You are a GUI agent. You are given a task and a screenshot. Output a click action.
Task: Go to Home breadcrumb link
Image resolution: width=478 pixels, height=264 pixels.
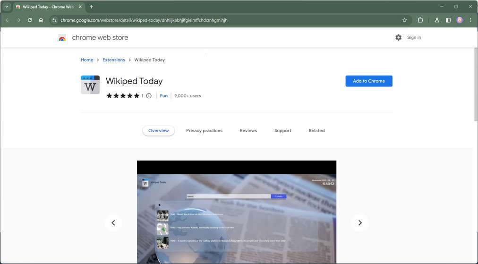[87, 60]
